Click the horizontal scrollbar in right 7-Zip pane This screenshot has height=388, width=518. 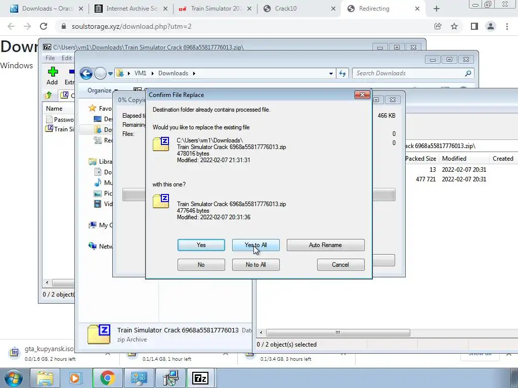point(338,332)
